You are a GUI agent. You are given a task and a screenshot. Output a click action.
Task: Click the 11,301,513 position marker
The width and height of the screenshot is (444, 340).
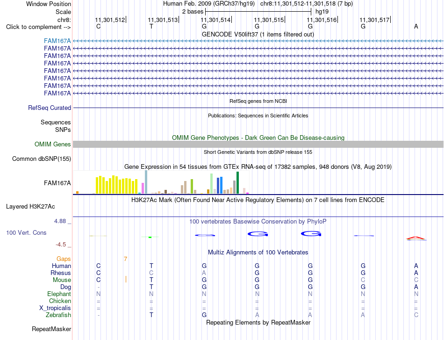coord(164,20)
